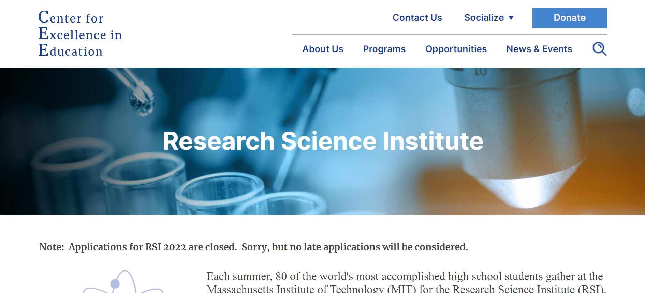This screenshot has width=645, height=293.
Task: Click the RSI 2022 applications closed note
Action: point(253,247)
